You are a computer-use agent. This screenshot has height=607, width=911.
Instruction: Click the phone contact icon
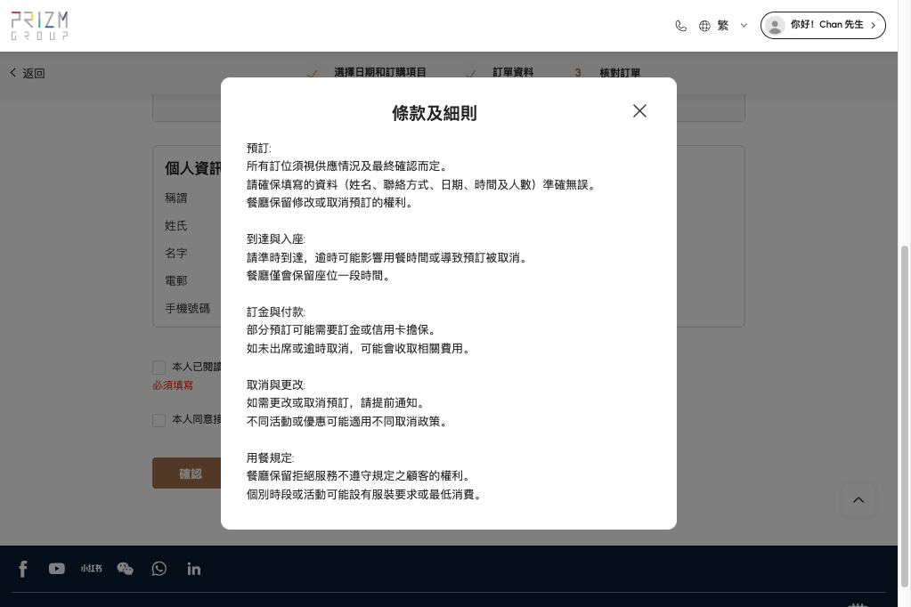tap(681, 26)
